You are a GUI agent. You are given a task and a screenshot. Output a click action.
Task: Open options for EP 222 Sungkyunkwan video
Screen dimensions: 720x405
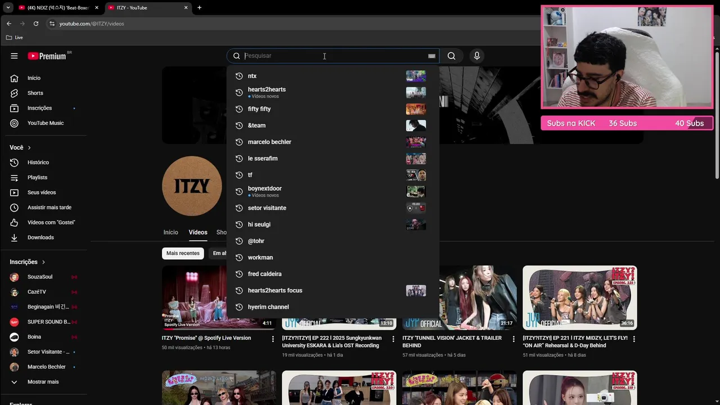pos(393,339)
